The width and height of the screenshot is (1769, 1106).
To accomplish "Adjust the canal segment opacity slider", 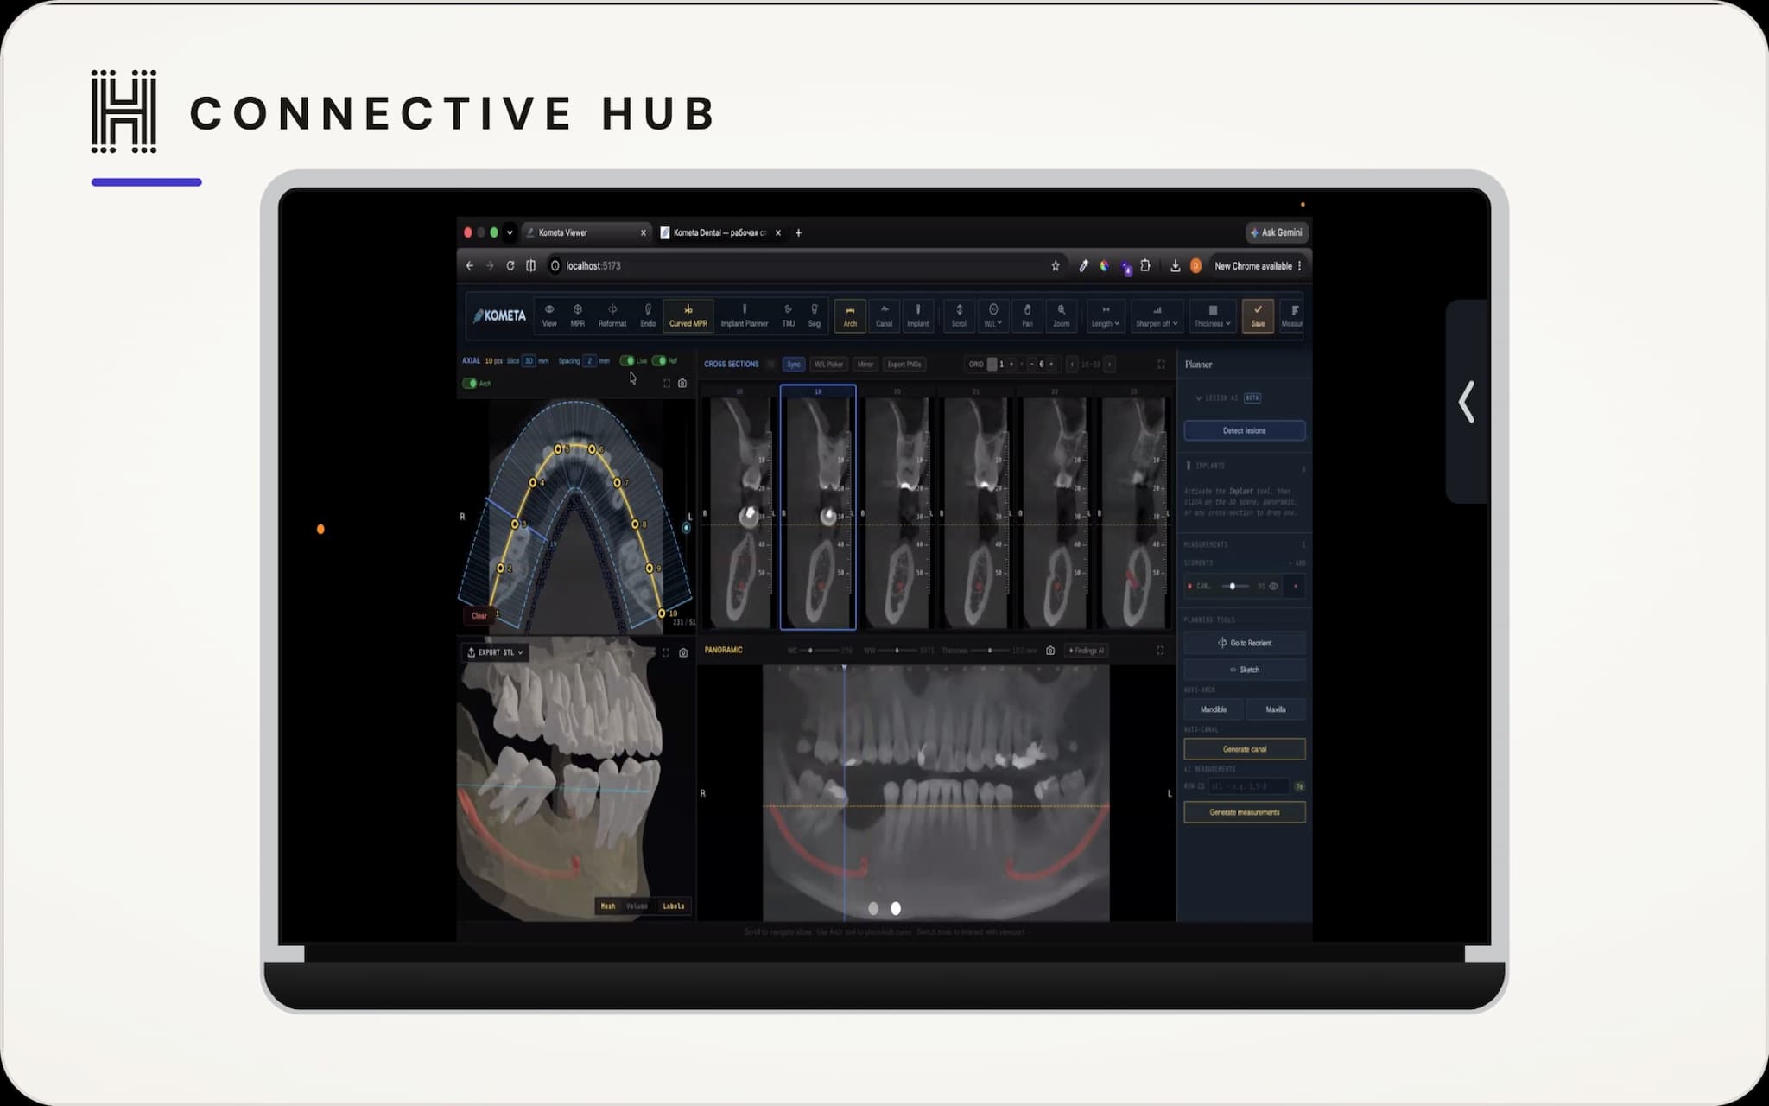I will 1235,587.
